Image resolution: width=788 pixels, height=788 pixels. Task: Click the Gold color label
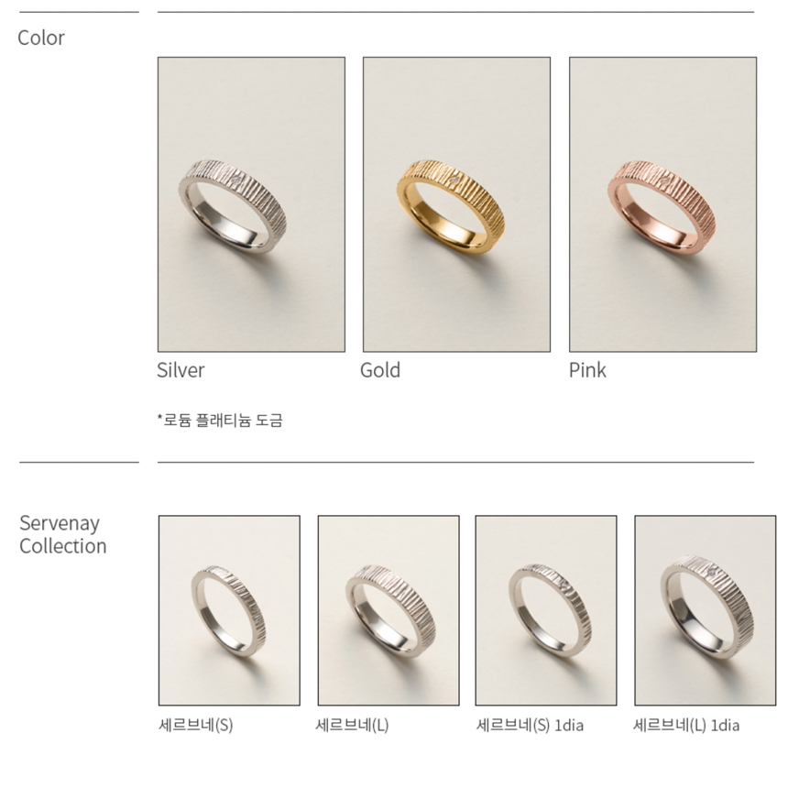click(380, 370)
